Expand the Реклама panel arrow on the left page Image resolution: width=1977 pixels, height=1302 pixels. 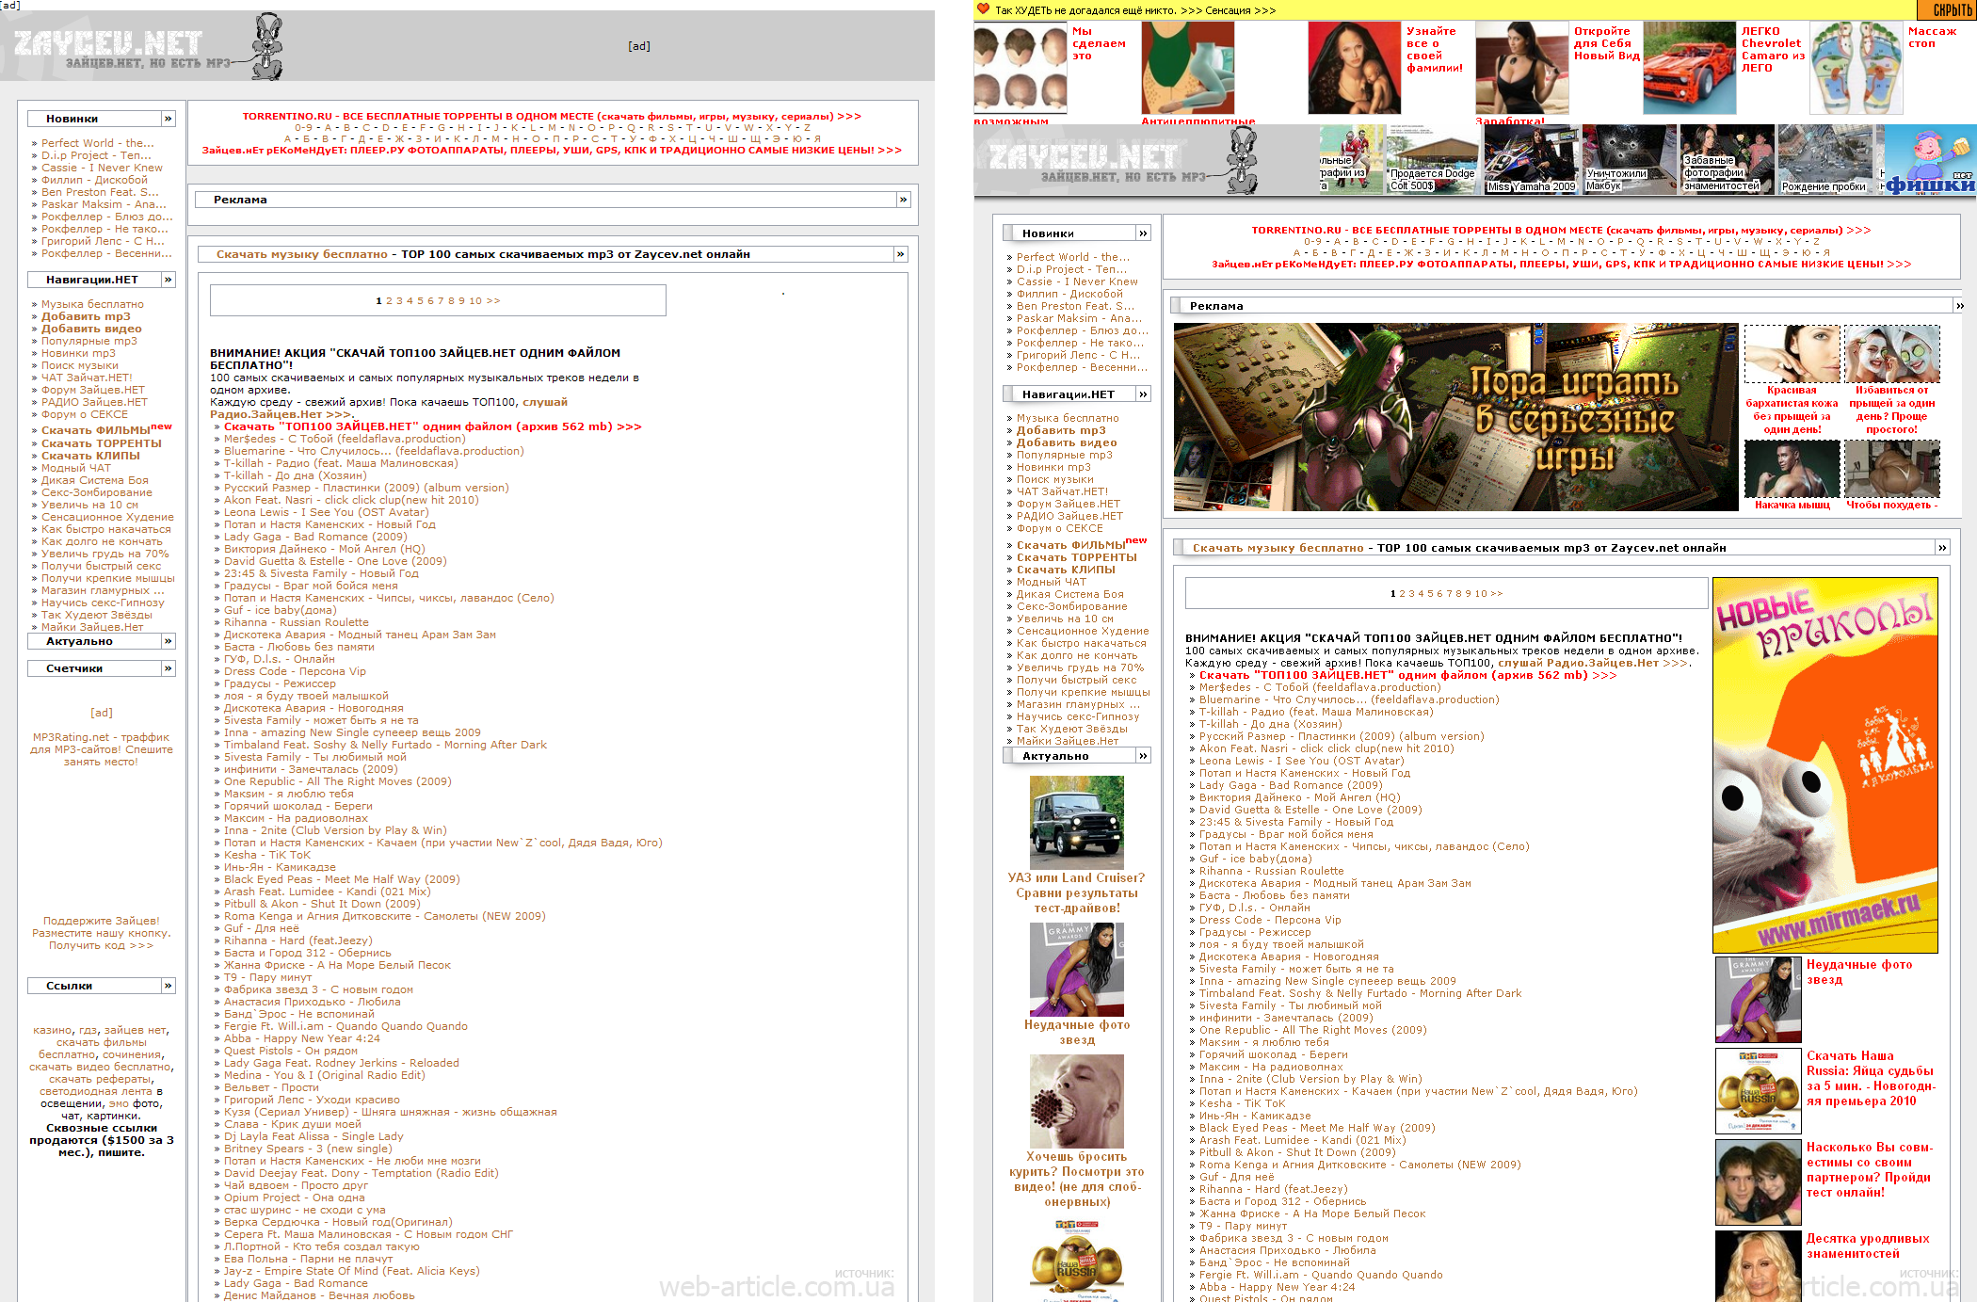point(904,200)
